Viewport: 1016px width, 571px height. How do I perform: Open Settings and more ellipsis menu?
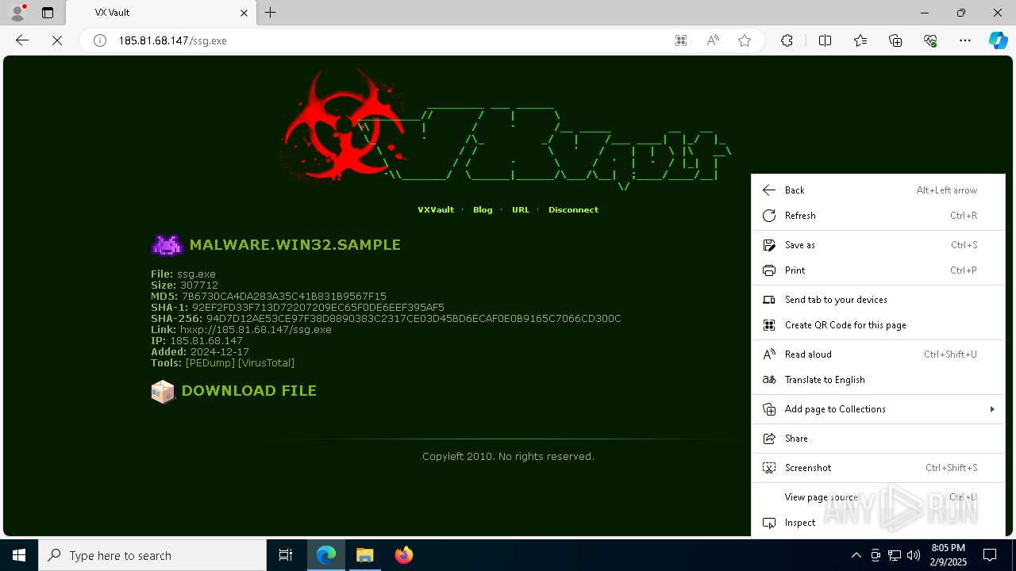(965, 40)
